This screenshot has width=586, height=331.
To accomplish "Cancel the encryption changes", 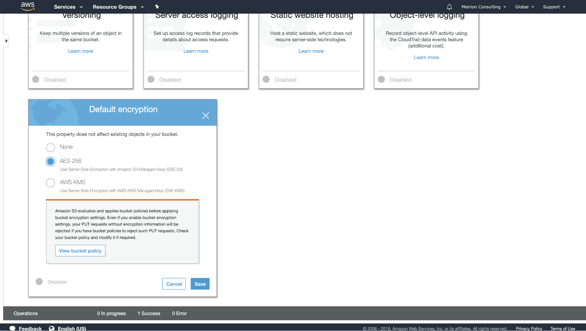I will (174, 284).
